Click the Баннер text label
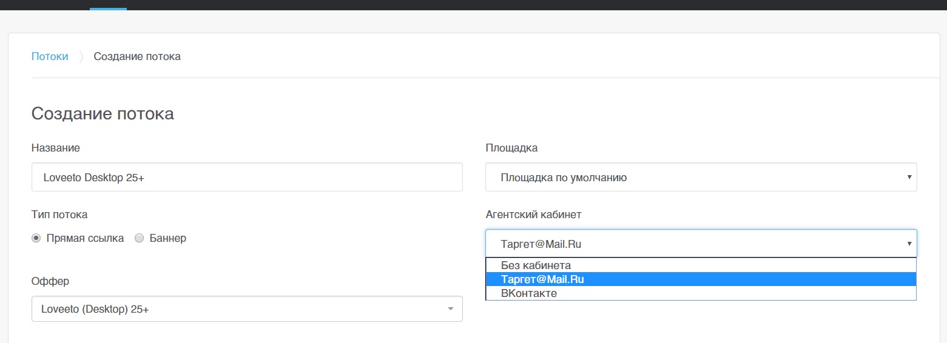The image size is (947, 343). point(168,238)
